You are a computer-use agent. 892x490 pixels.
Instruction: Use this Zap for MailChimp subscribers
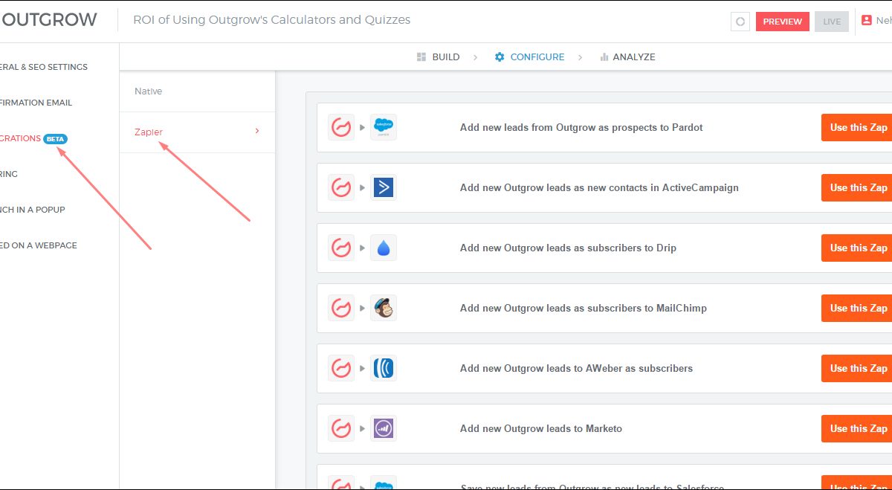[858, 308]
